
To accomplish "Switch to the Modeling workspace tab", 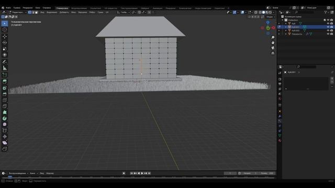I will pyautogui.click(x=79, y=8).
